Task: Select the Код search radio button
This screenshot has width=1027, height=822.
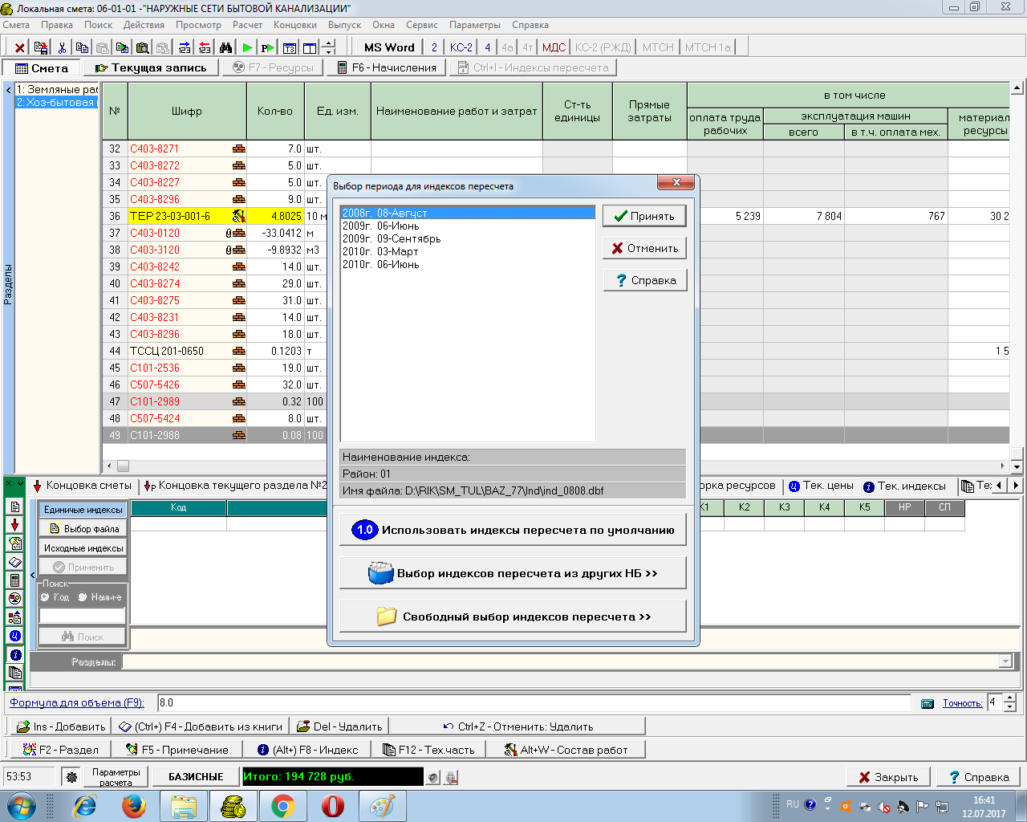Action: (x=46, y=597)
